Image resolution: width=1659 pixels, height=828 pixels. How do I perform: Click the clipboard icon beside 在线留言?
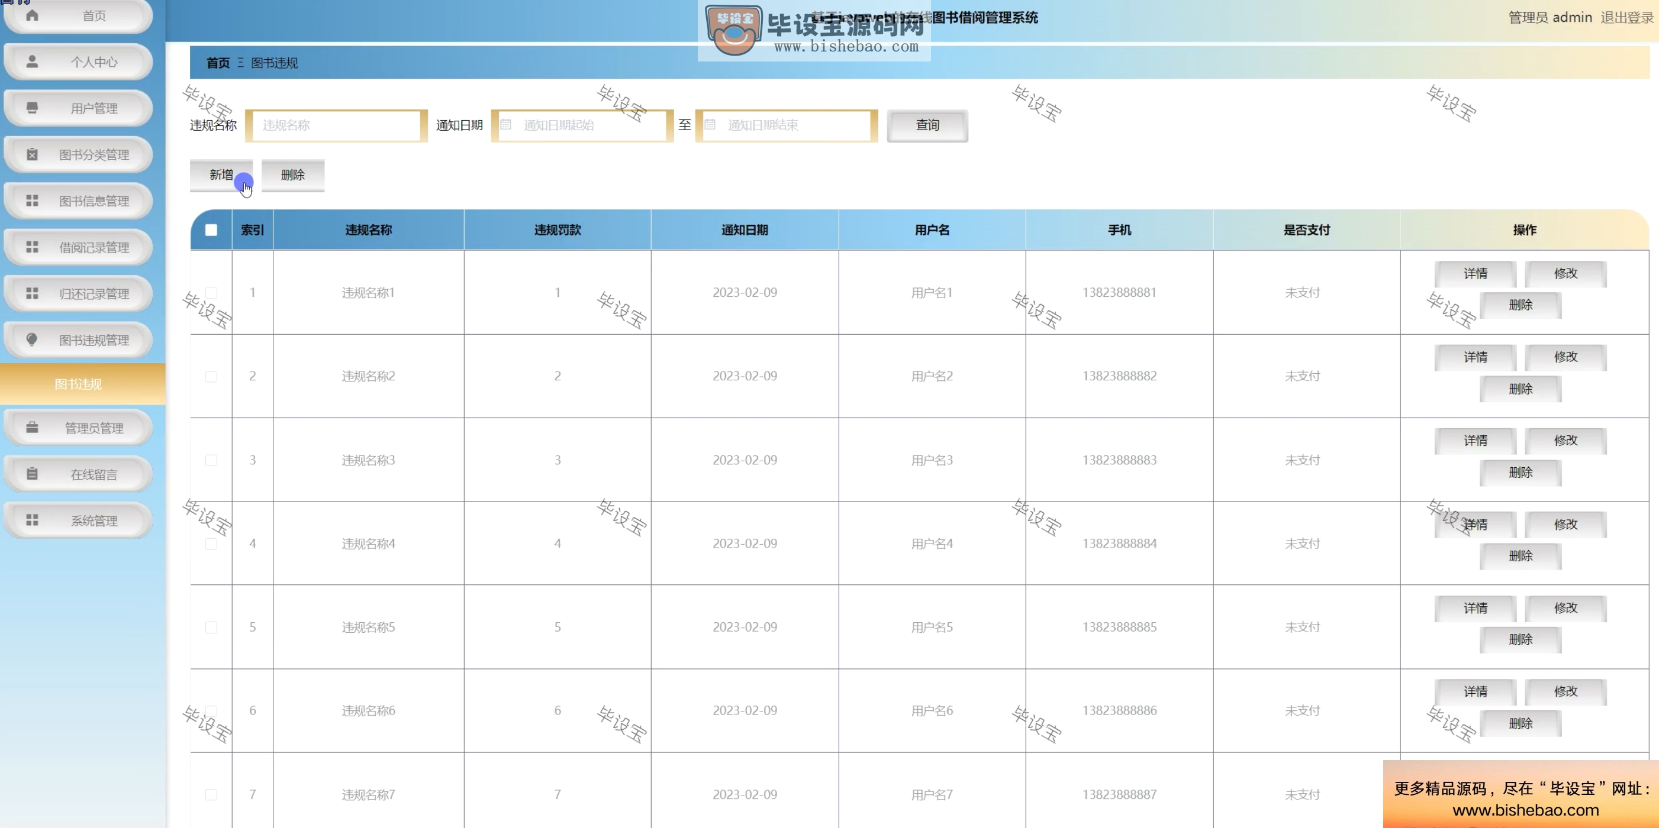tap(32, 474)
